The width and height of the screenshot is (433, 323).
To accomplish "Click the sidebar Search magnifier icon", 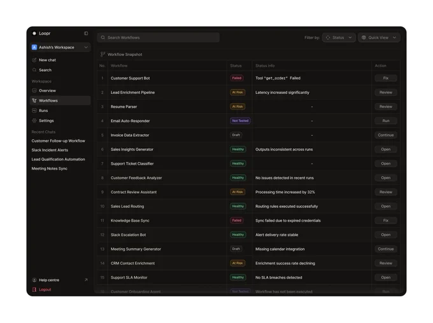I will 34,70.
